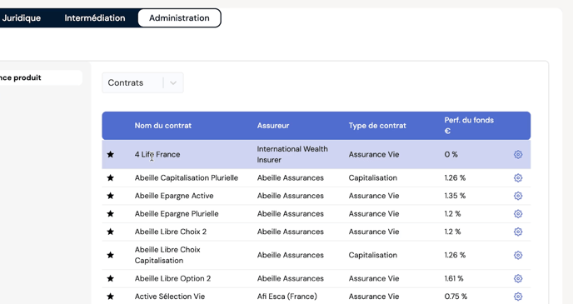The image size is (573, 304).
Task: Sort by Perf. du fonds € column
Action: (x=469, y=125)
